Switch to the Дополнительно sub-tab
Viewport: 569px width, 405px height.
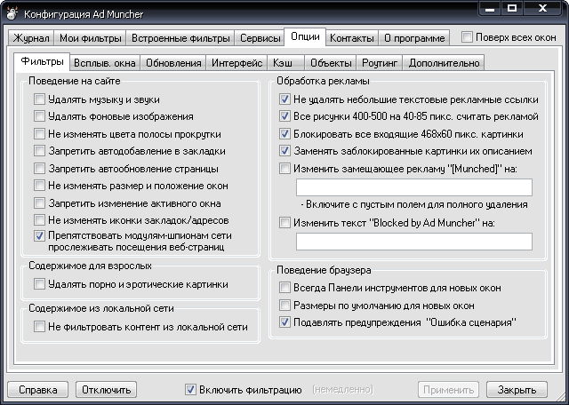click(x=444, y=63)
